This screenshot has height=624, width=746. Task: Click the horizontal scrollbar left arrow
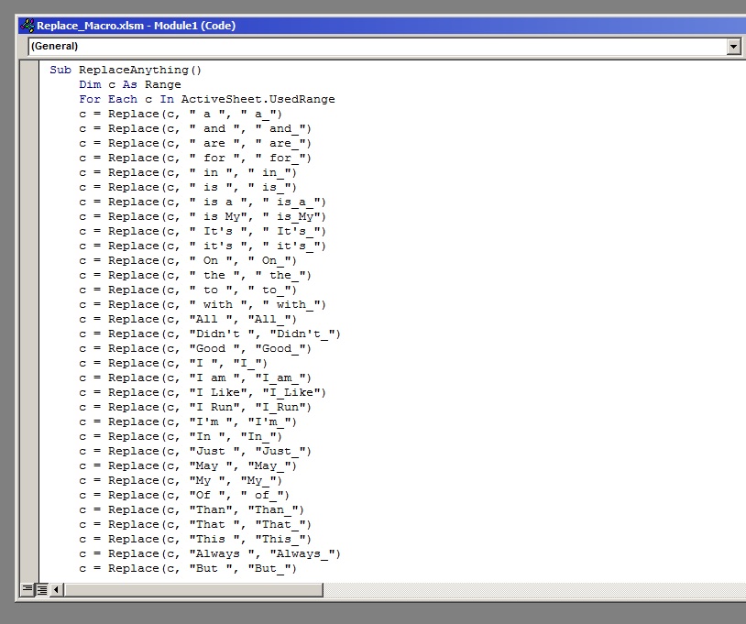(56, 590)
